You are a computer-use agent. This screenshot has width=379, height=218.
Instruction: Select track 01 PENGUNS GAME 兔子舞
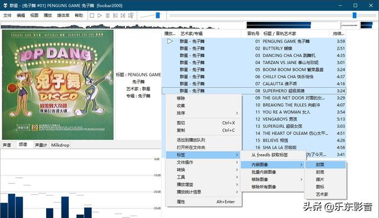coord(254,41)
